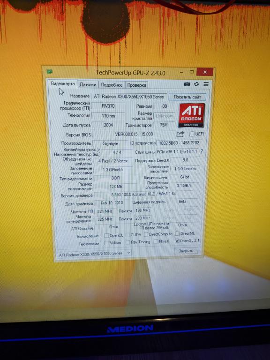270x360 pixels.
Task: Toggle the Ray Tracing checkbox
Action: (x=128, y=242)
